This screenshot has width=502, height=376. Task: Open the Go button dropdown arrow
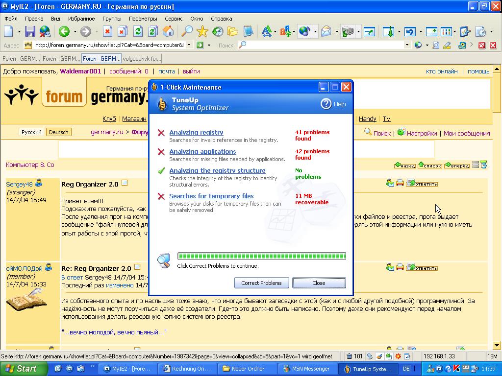[x=209, y=46]
